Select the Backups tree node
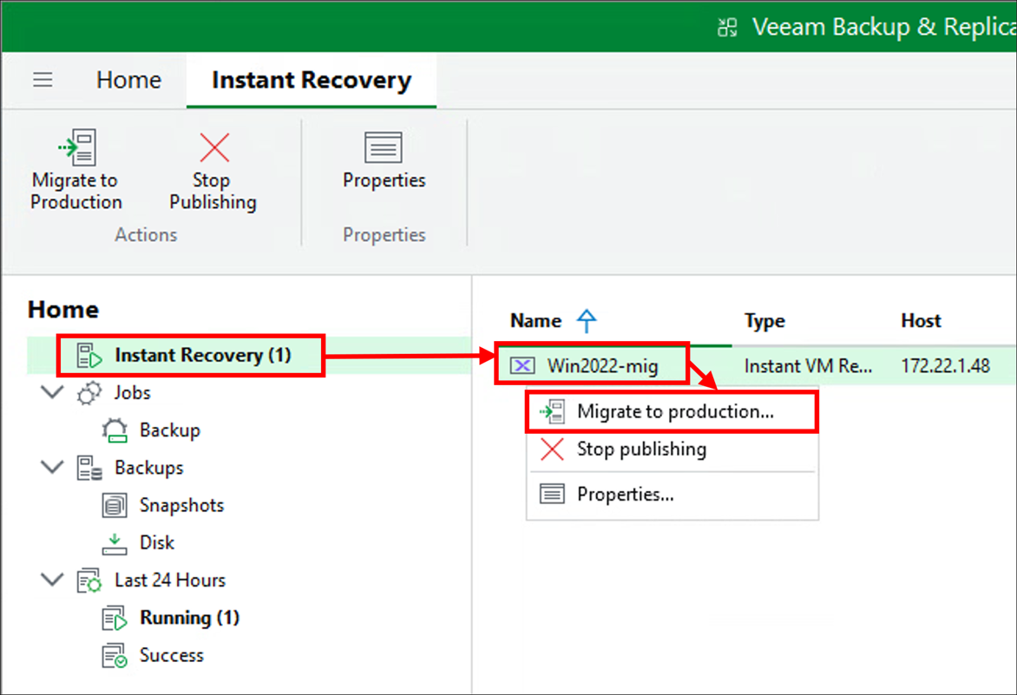This screenshot has height=695, width=1017. (x=149, y=468)
